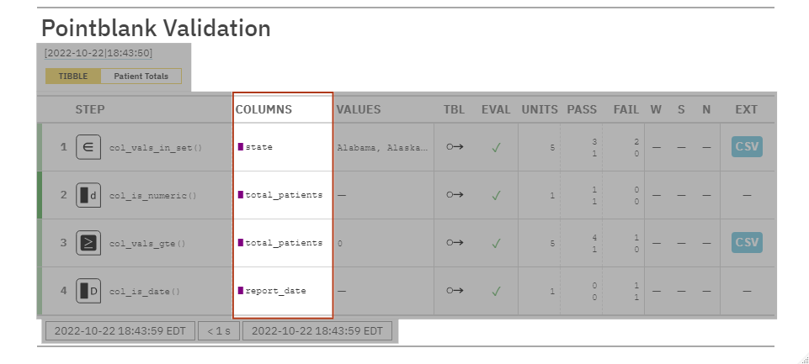Click the first 18:43:59 EDT start timestamp

point(120,331)
